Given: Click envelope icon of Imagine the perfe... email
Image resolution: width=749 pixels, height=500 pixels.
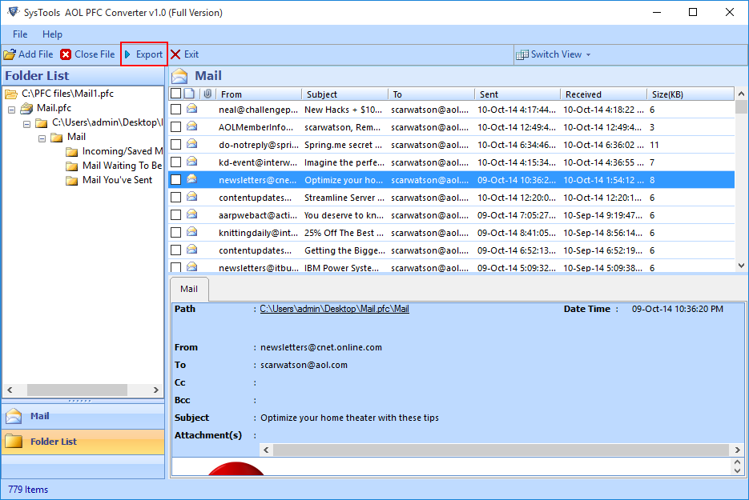Looking at the screenshot, I should 192,162.
